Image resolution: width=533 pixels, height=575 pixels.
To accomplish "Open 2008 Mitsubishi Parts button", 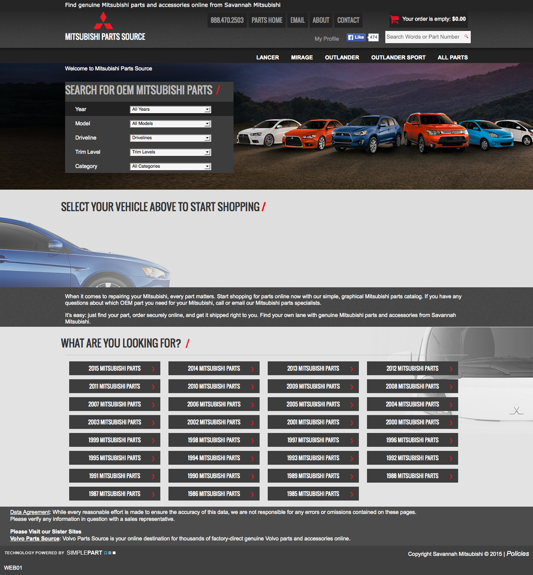I will [x=412, y=386].
